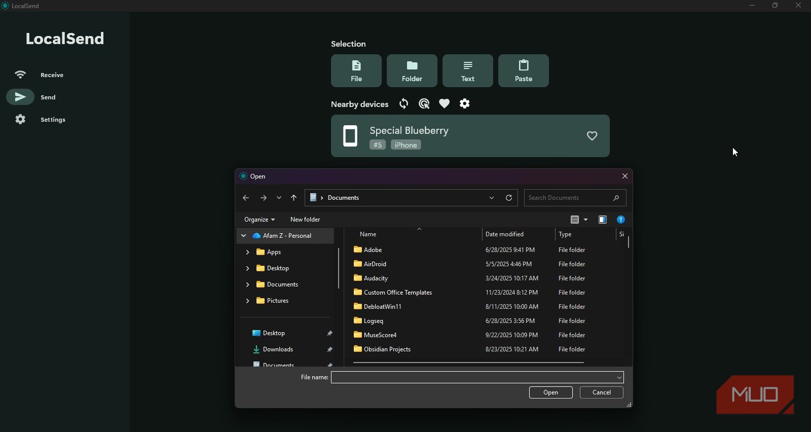Viewport: 811px width, 432px height.
Task: Favorite the Special Blueberry device
Action: (592, 136)
